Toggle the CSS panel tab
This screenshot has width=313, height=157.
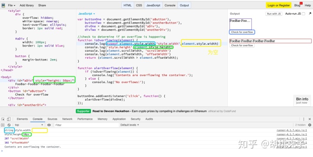tap(139, 5)
